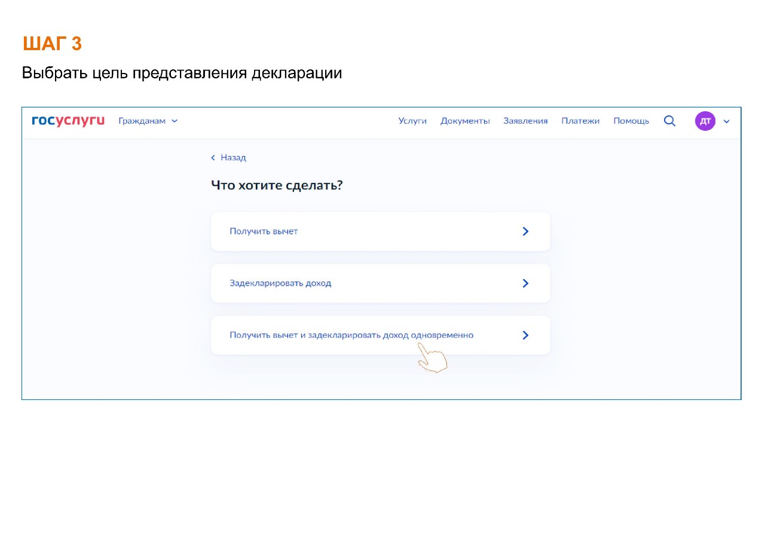Viewport: 765px width, 541px height.
Task: Click the arrow on the combined вычет и доход card
Action: [x=525, y=335]
